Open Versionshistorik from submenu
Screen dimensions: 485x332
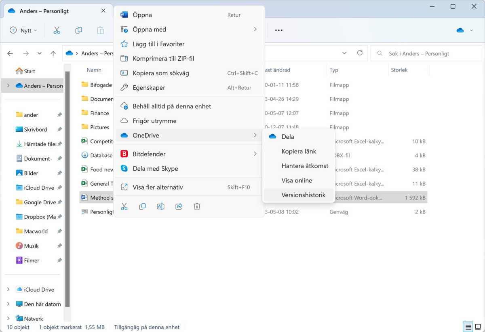(x=299, y=195)
